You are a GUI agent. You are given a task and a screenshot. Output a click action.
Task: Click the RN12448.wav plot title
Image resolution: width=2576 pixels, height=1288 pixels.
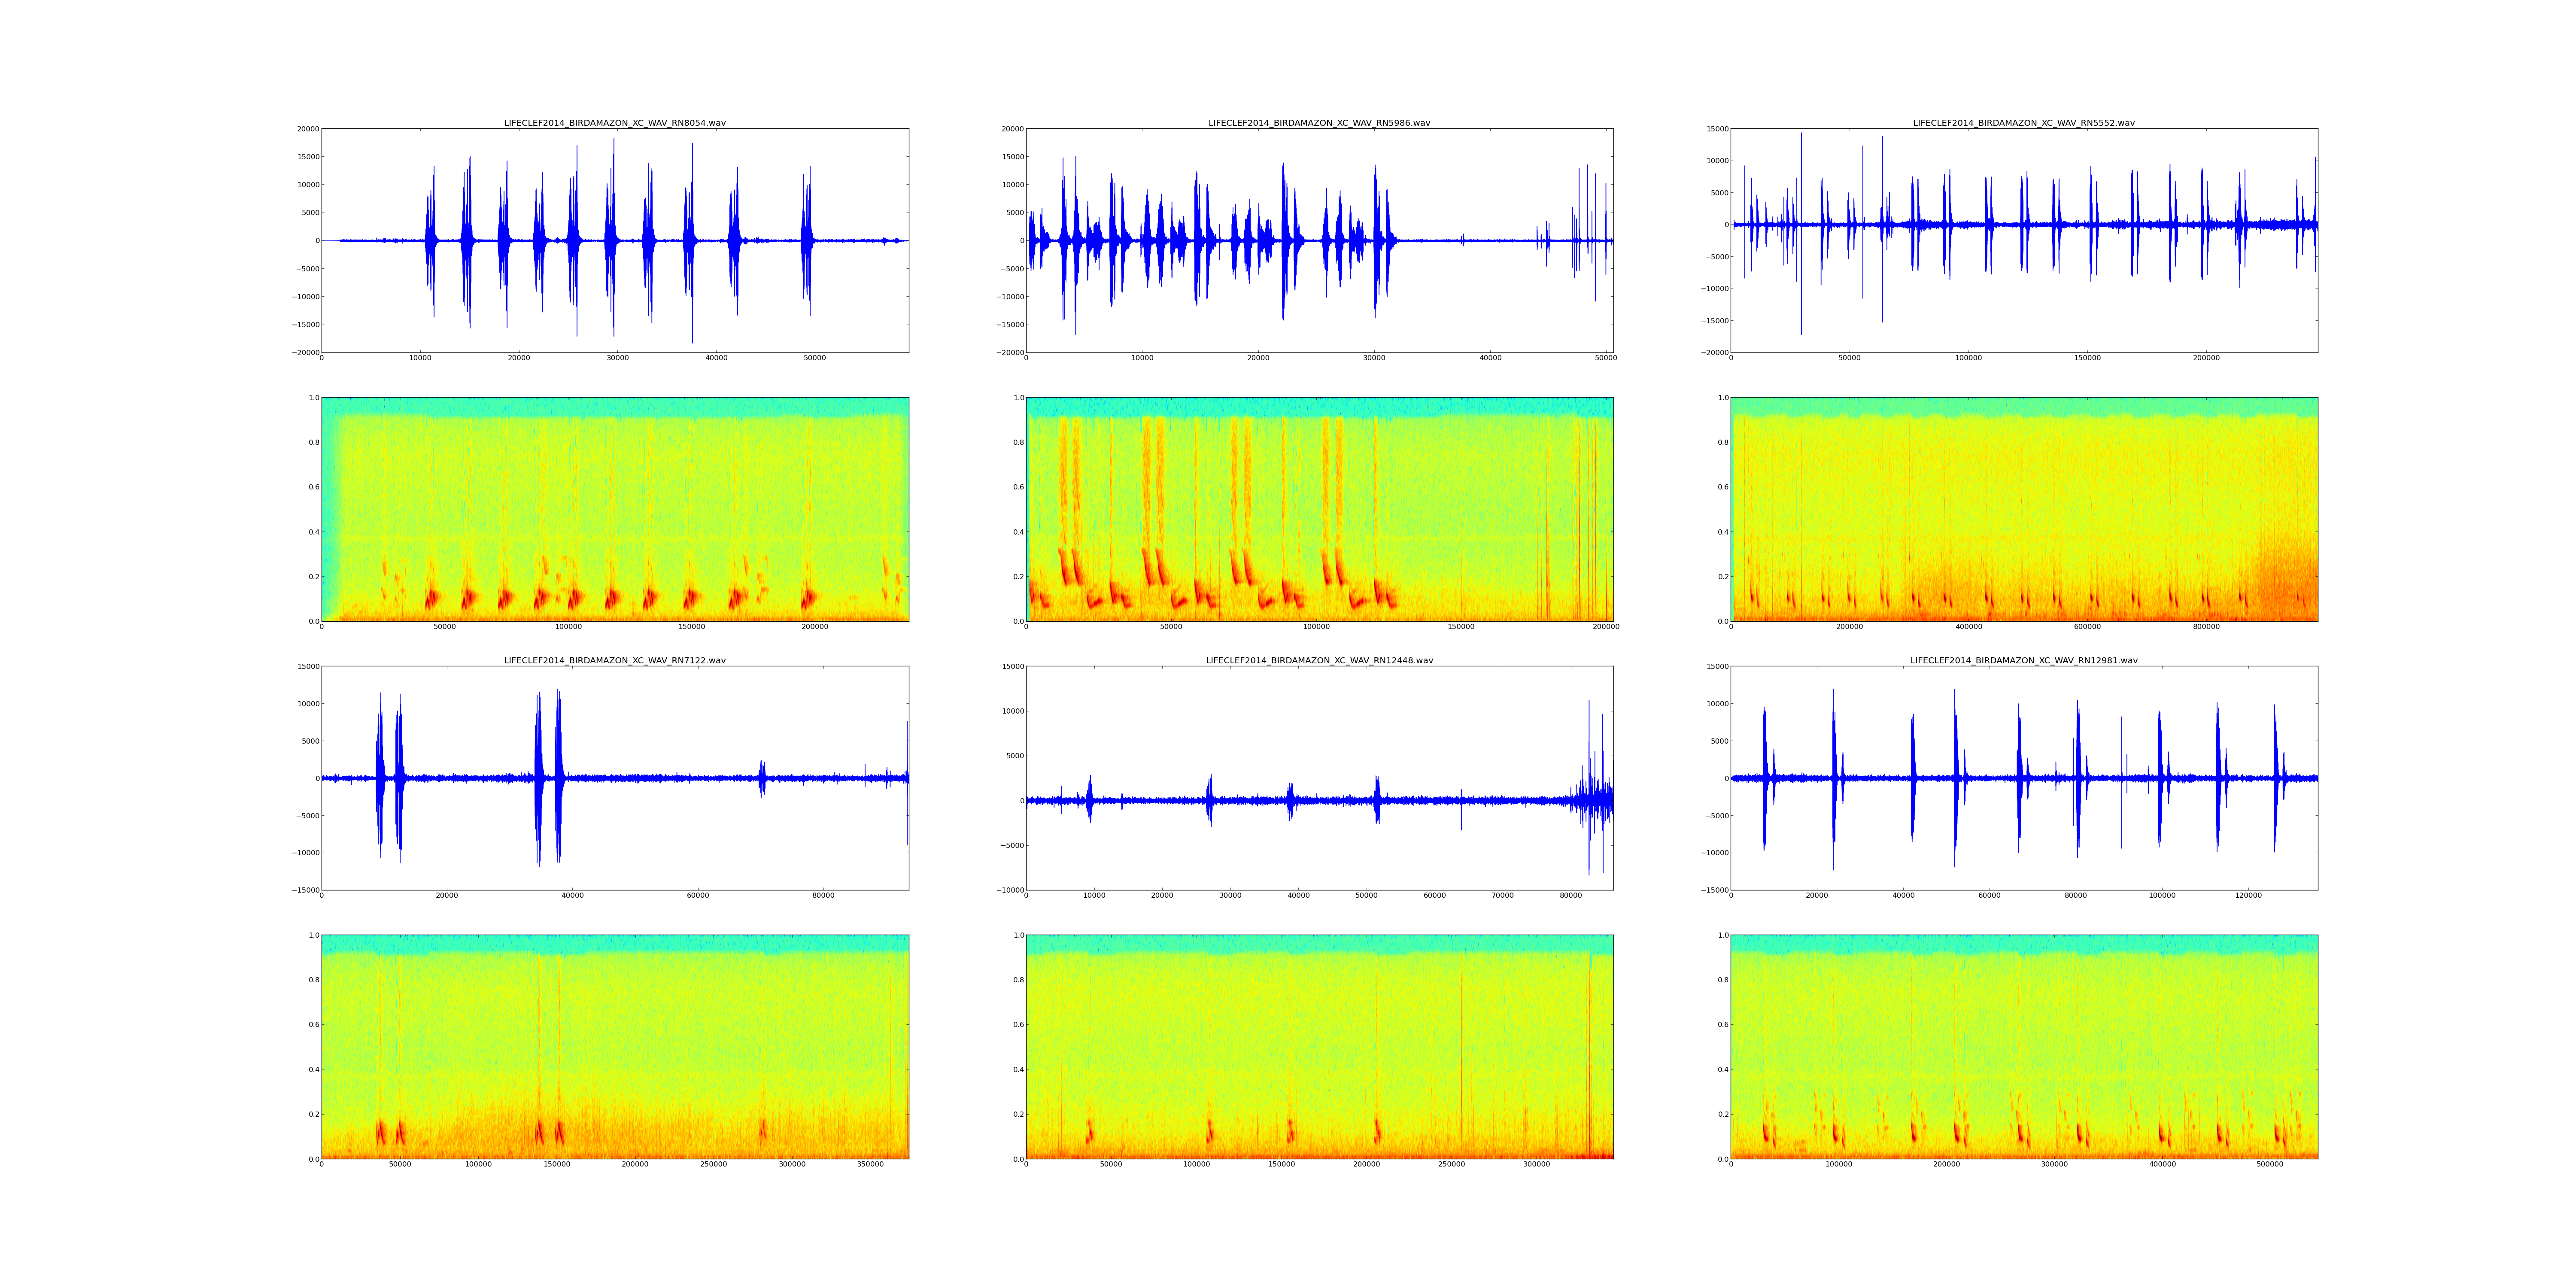coord(1319,660)
